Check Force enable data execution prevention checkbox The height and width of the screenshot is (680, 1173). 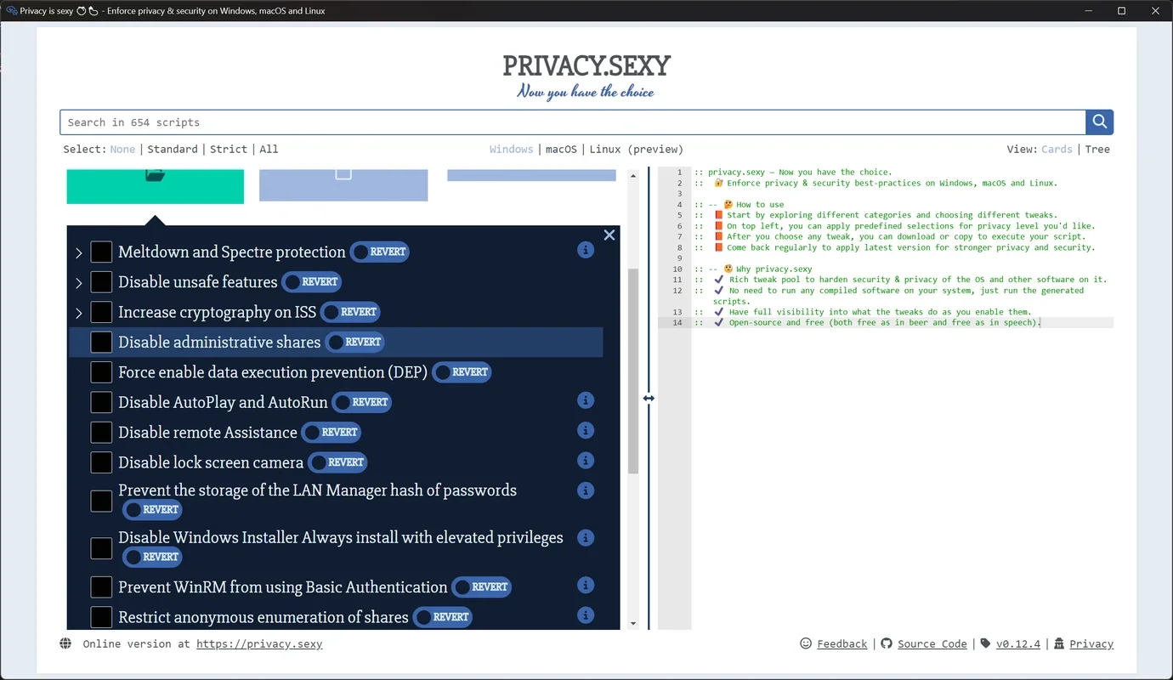[101, 371]
